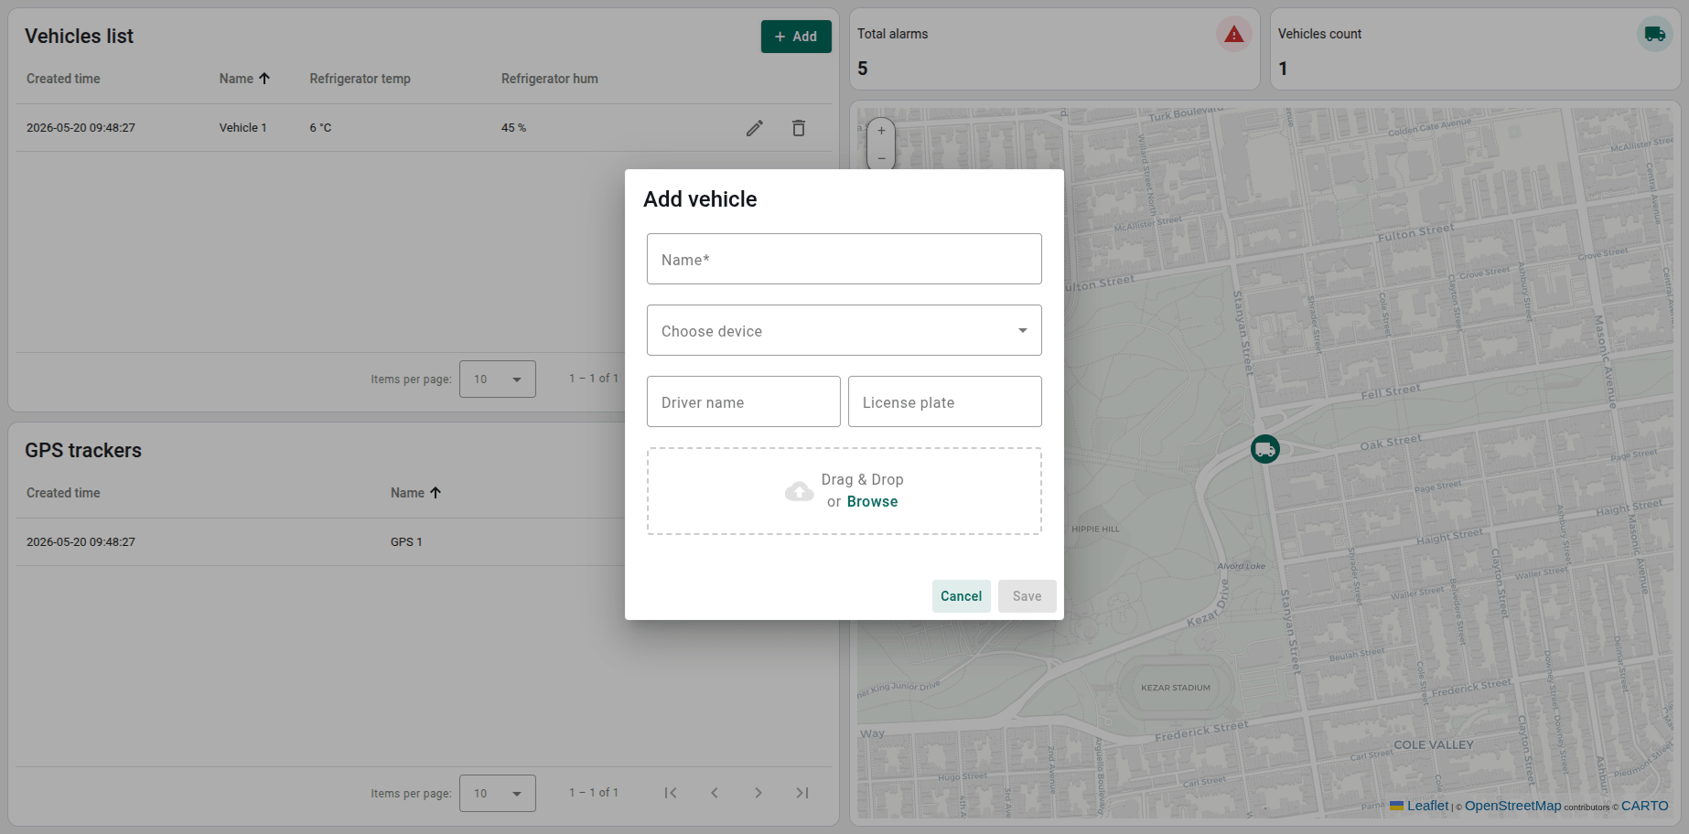
Task: Focus the Driver name input field
Action: (744, 401)
